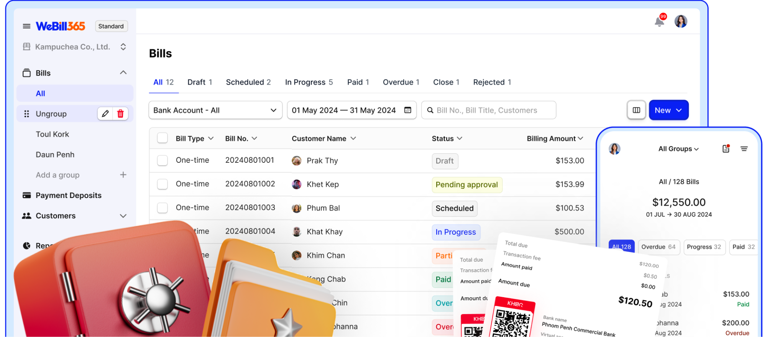Click the WeBill365 logo
The image size is (767, 337).
60,26
